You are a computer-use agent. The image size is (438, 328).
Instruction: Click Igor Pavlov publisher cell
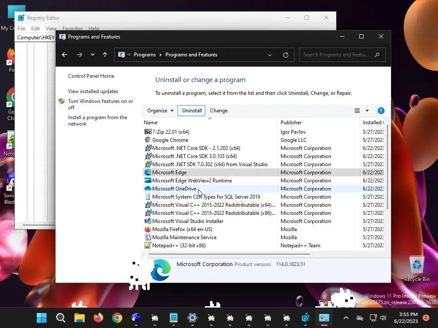tap(293, 132)
